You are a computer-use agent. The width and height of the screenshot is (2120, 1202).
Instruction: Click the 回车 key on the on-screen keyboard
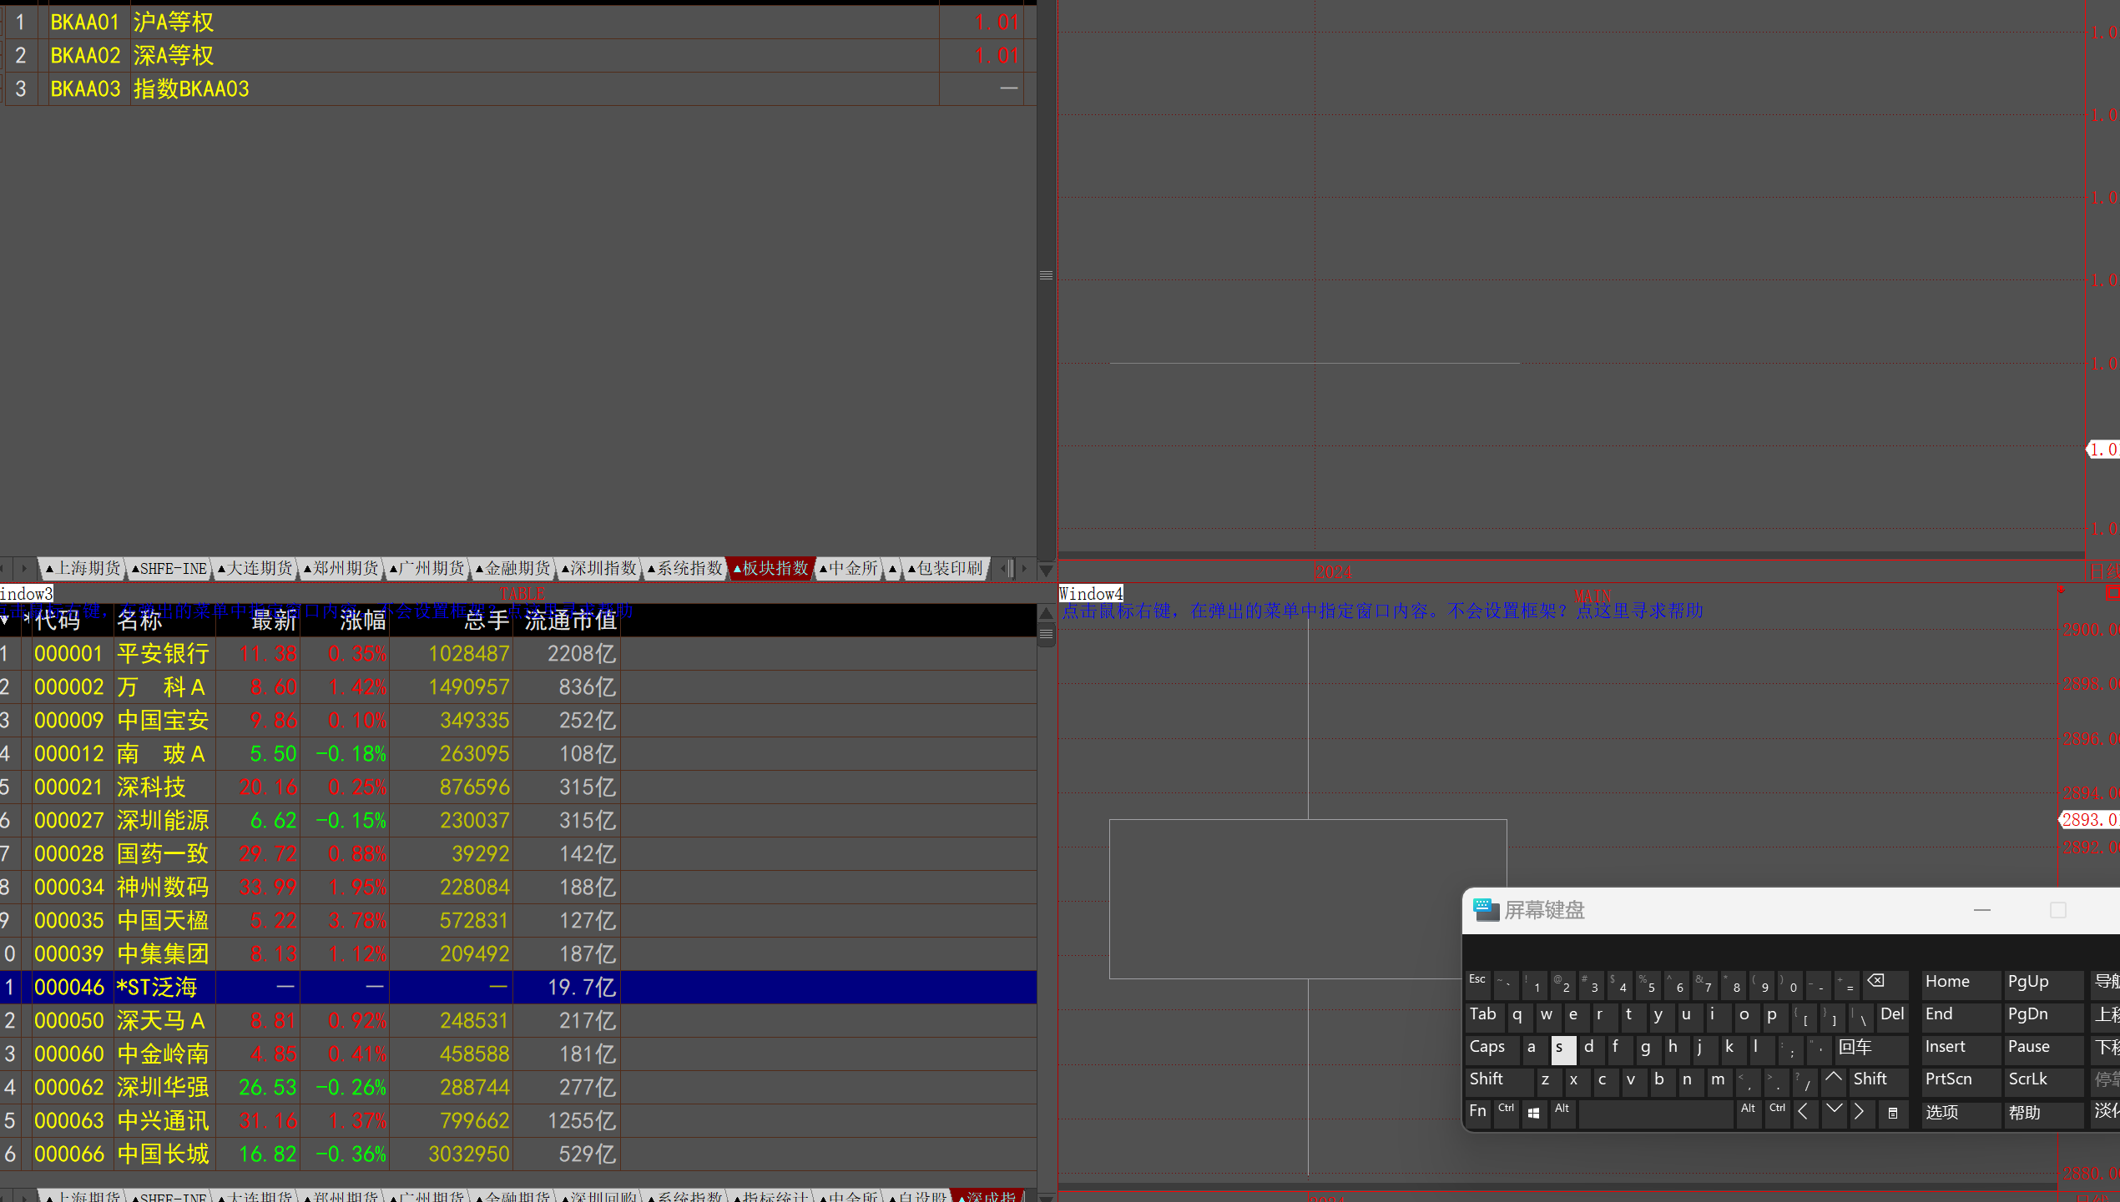[1871, 1049]
